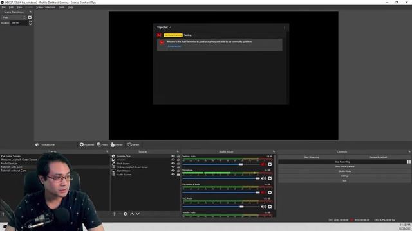Enable Studio Mode
This screenshot has height=231, width=412.
344,171
